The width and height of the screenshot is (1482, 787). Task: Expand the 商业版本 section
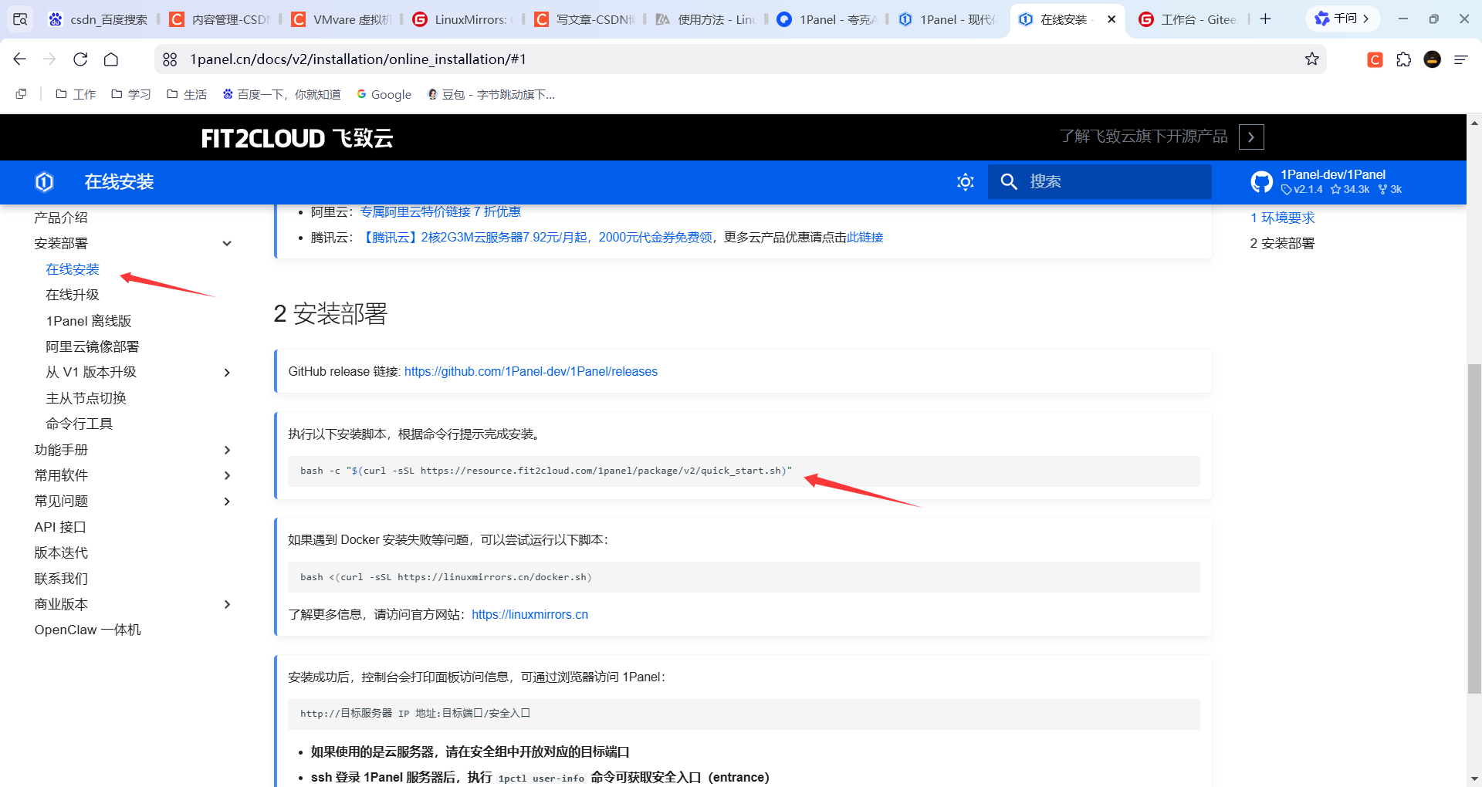click(227, 604)
